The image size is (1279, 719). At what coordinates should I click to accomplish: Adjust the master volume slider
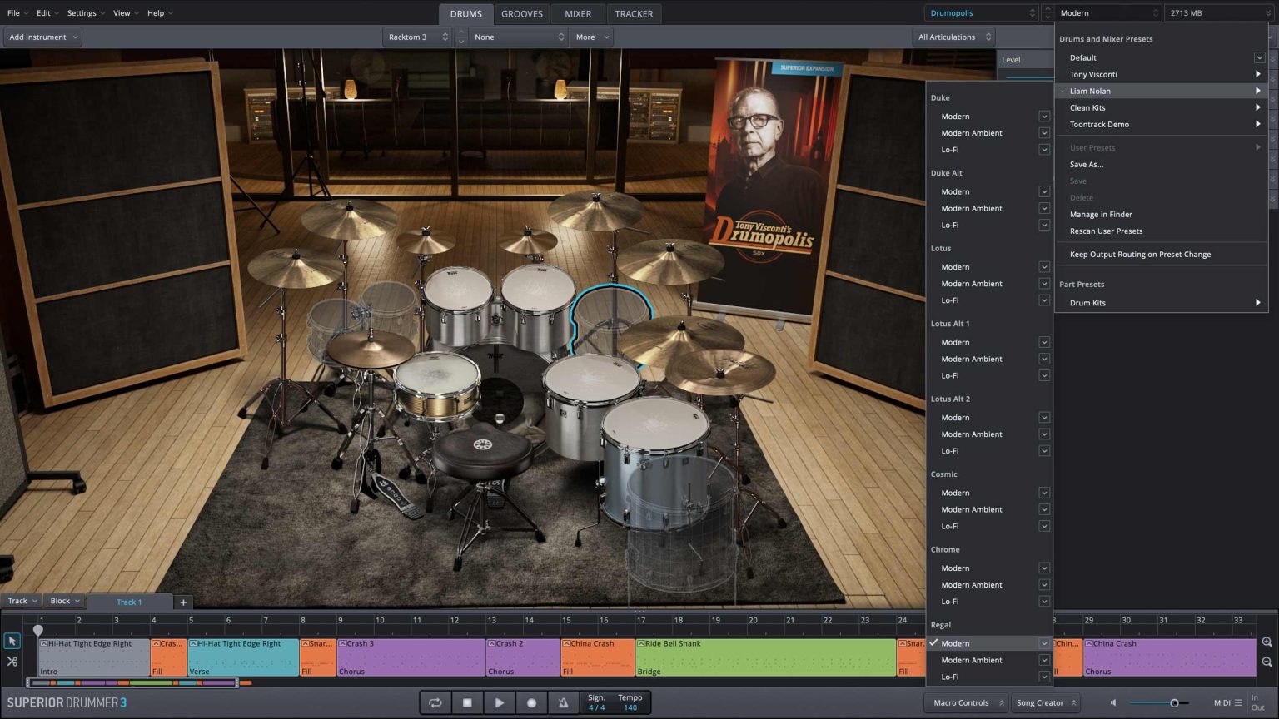[x=1173, y=703]
